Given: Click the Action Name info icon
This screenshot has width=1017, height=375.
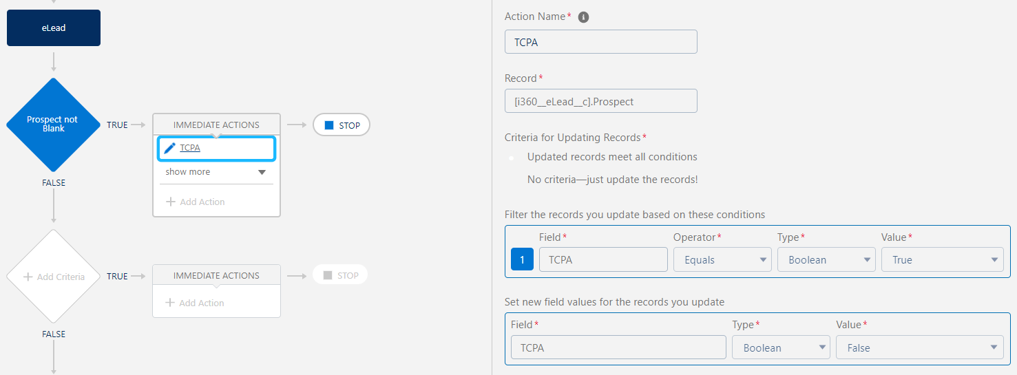Looking at the screenshot, I should click(x=583, y=17).
